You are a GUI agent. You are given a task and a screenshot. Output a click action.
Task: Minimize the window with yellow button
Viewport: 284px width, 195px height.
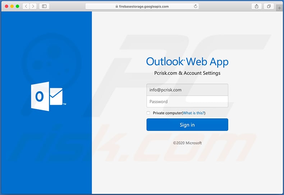tap(12, 6)
